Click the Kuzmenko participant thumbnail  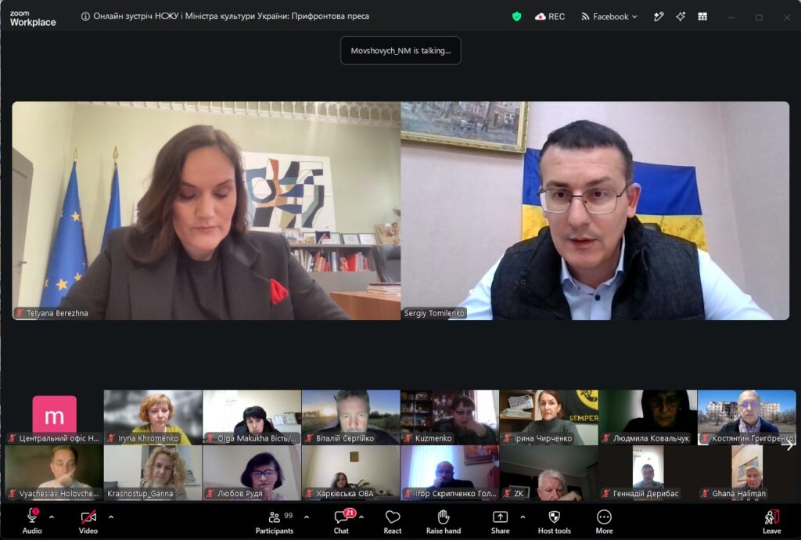point(450,417)
